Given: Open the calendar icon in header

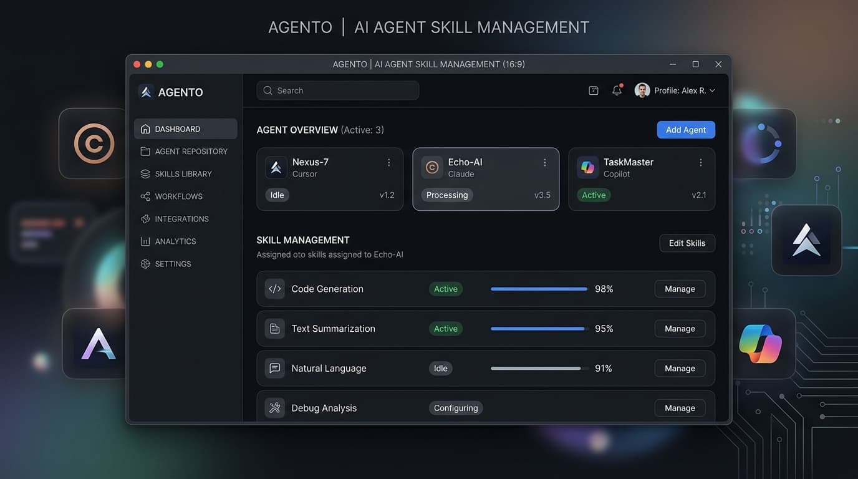Looking at the screenshot, I should tap(594, 90).
